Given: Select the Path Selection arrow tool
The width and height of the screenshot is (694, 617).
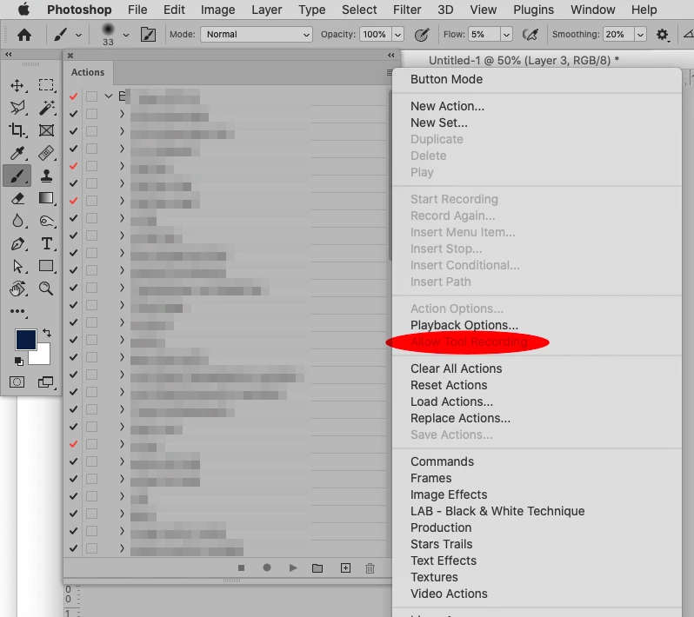Looking at the screenshot, I should [17, 266].
